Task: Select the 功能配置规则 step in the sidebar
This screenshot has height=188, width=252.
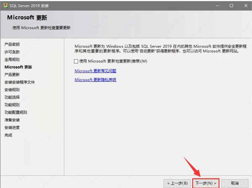Action: [x=16, y=112]
